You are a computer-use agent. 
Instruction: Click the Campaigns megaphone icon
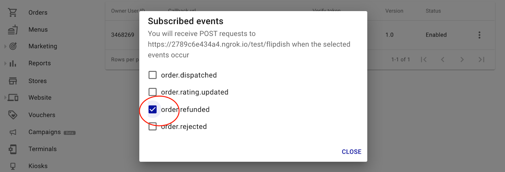13,132
